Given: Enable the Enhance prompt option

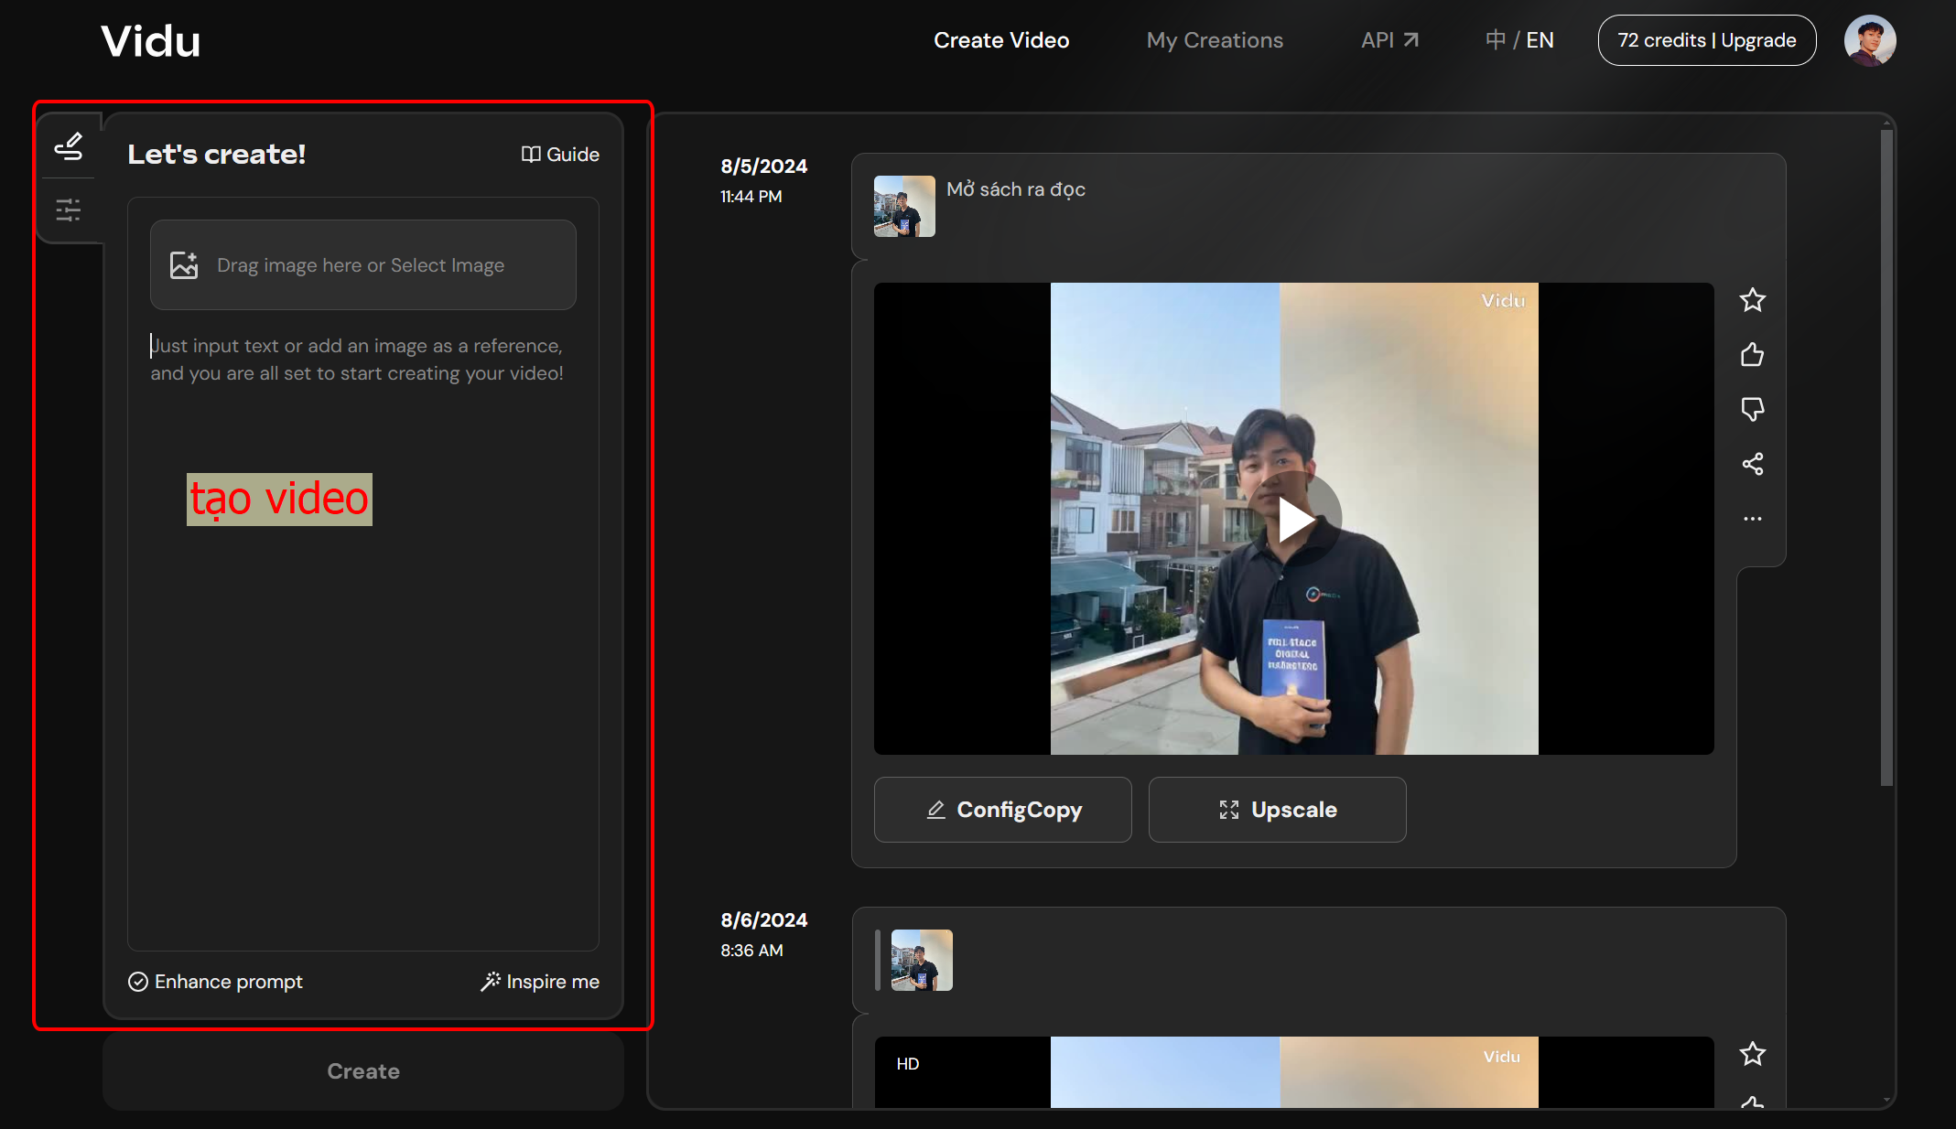Looking at the screenshot, I should (x=137, y=981).
